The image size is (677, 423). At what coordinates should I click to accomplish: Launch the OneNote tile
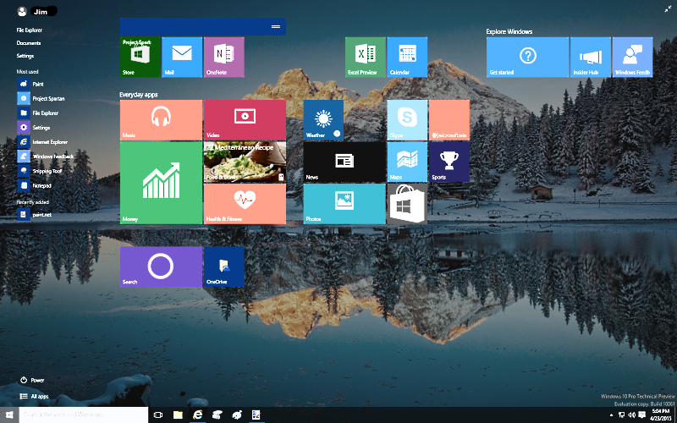point(223,57)
